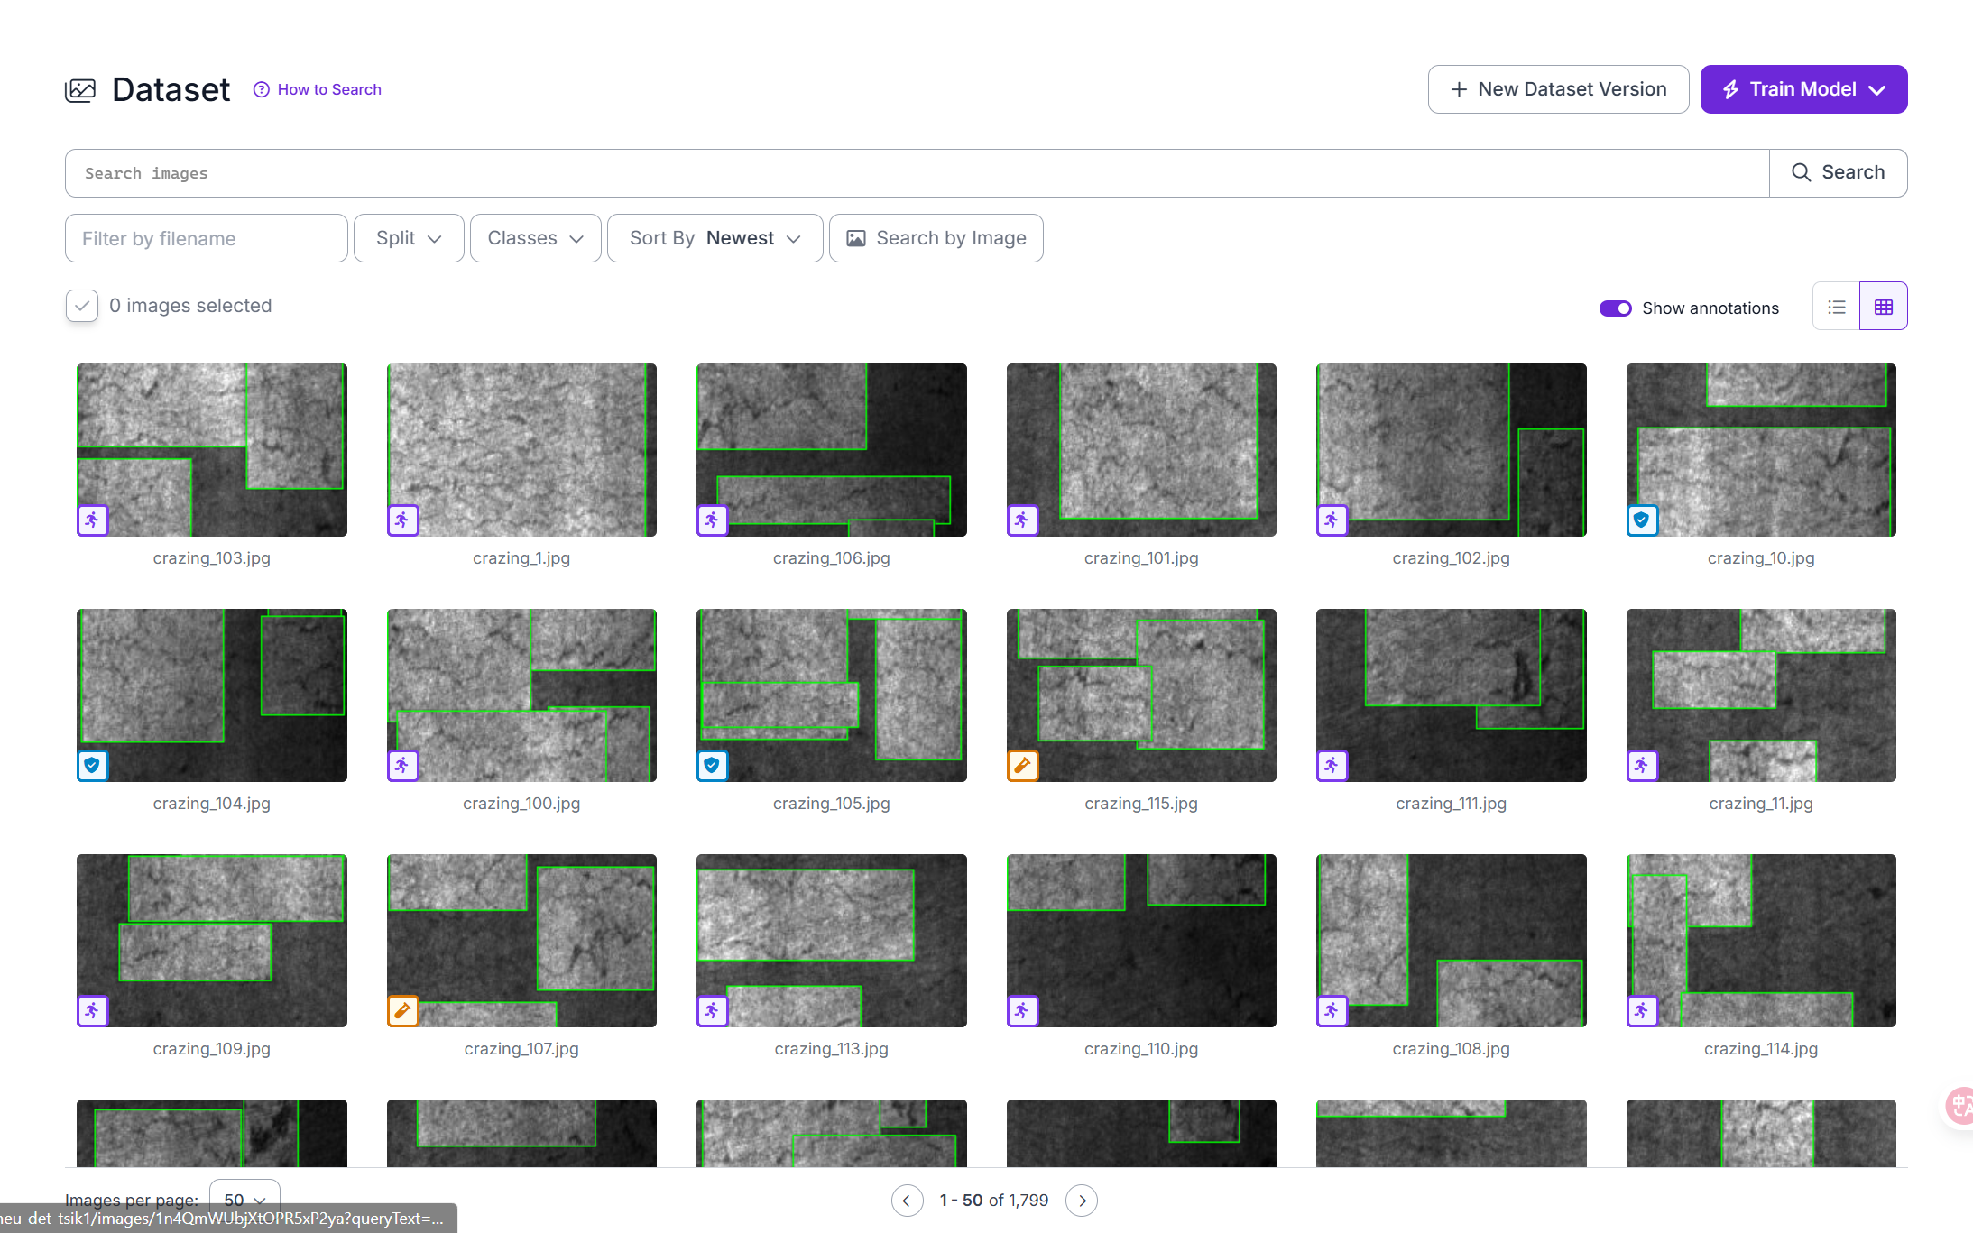
Task: Click the crazing_10.jpg filename label
Action: 1761,558
